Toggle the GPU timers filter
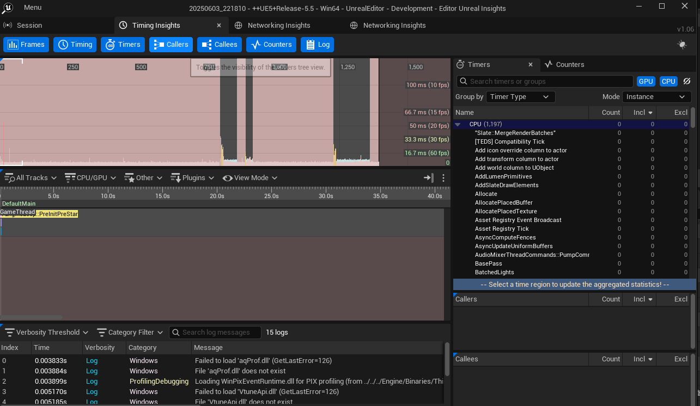Viewport: 700px width, 406px height. [x=646, y=81]
